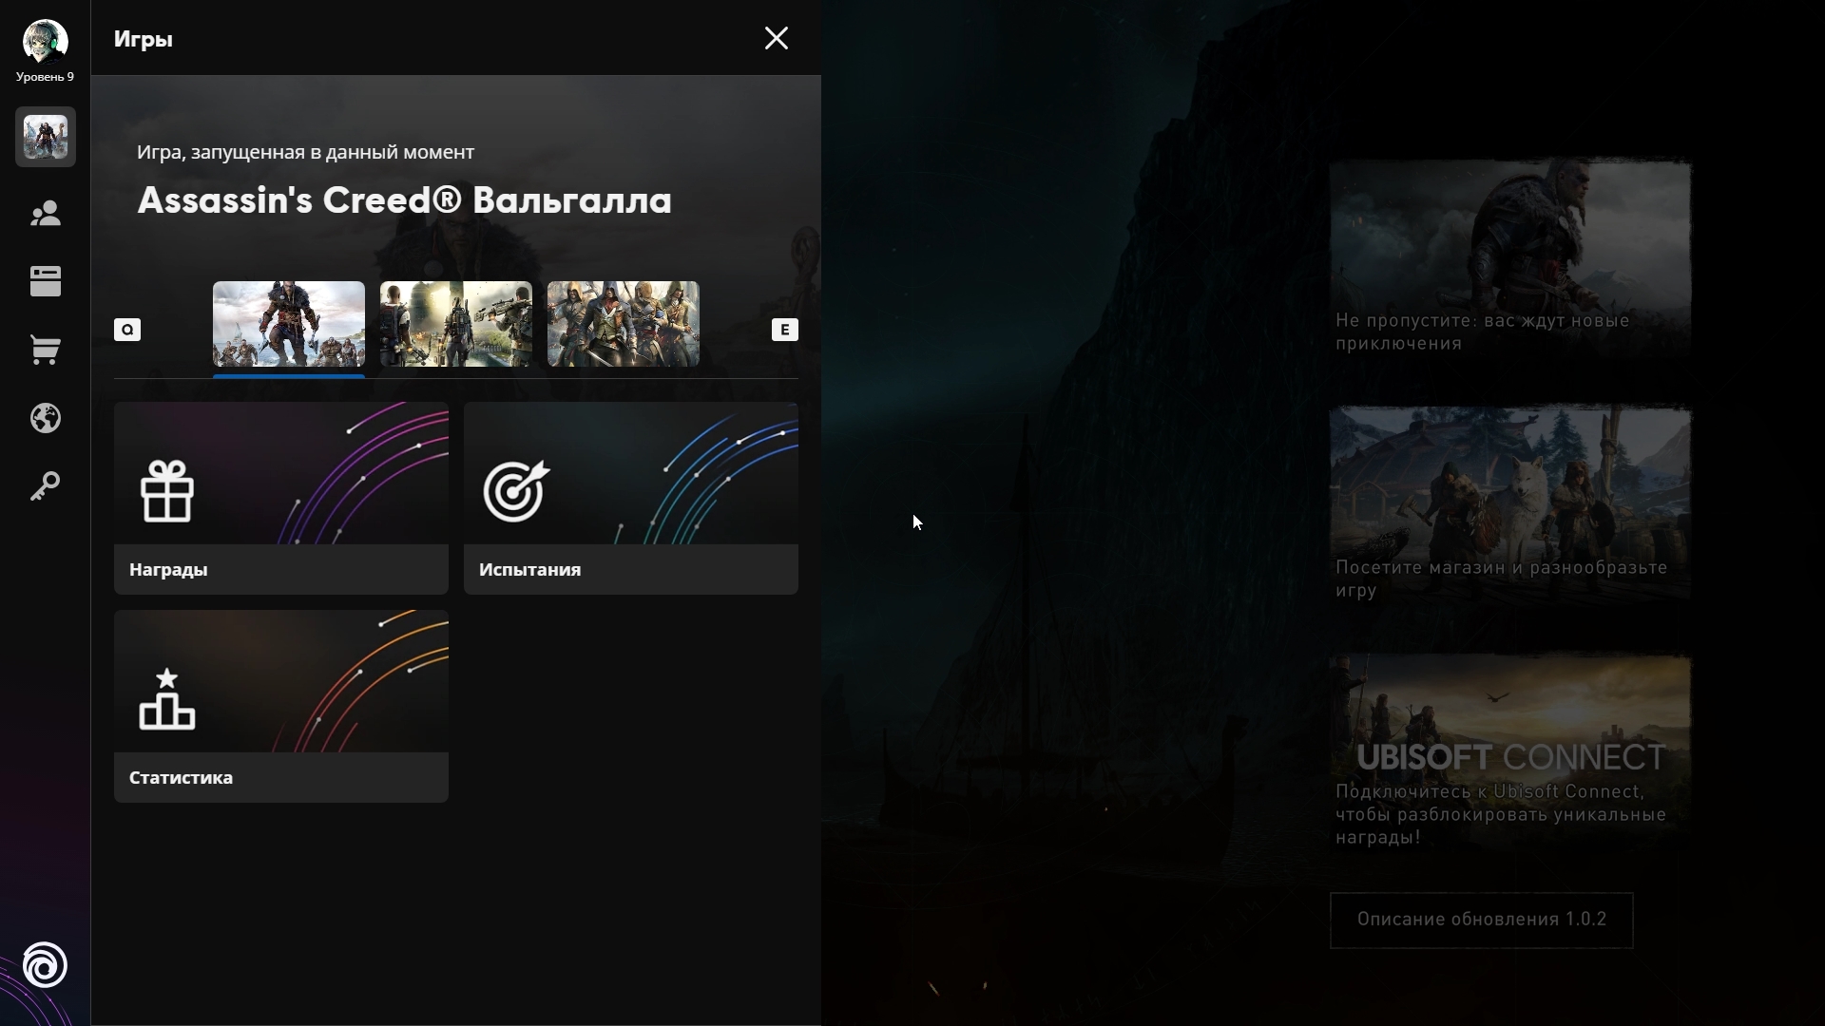
Task: Open the shopping cart store icon
Action: pyautogui.click(x=45, y=350)
